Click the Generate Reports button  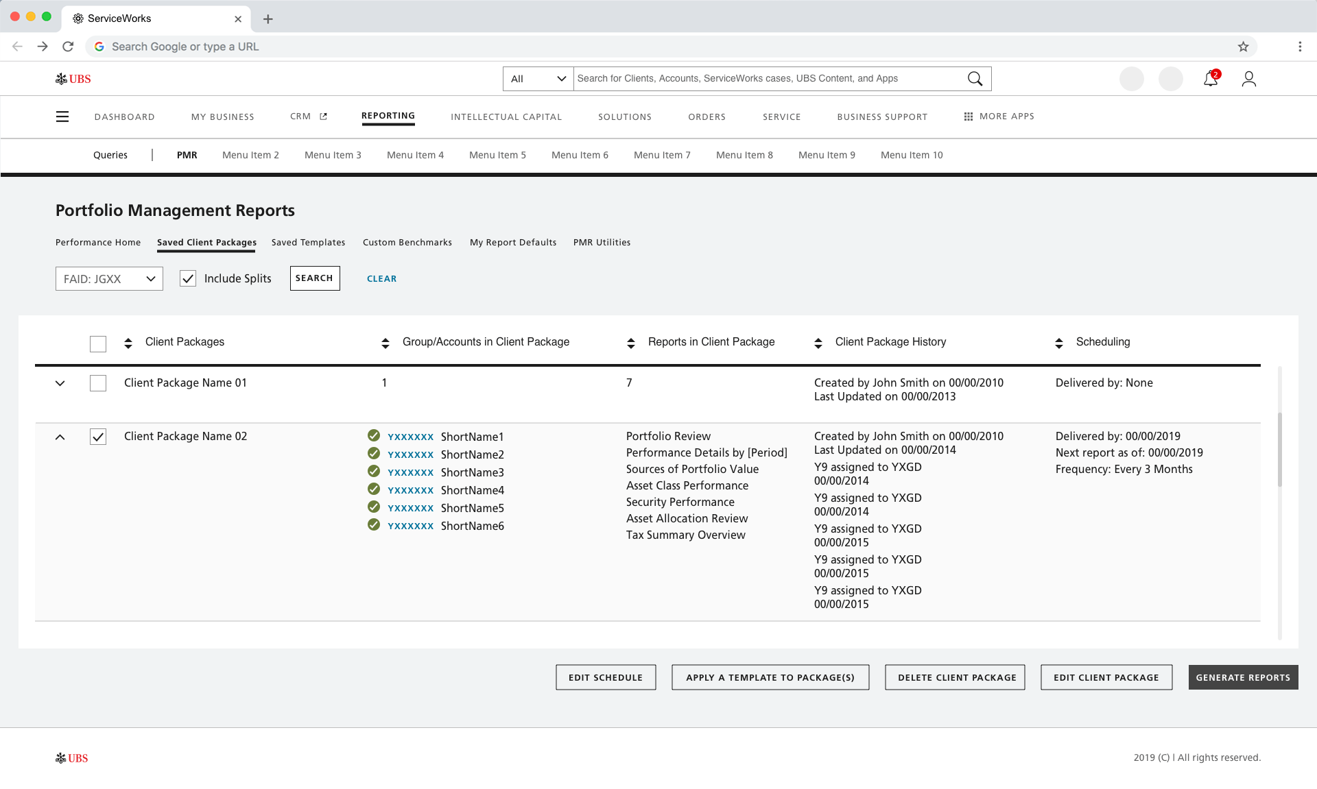(1242, 677)
